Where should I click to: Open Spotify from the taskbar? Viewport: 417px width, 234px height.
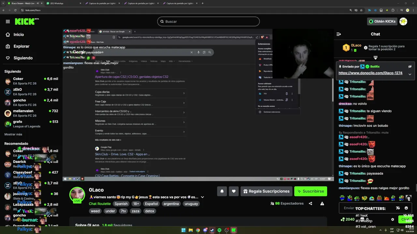(219, 230)
